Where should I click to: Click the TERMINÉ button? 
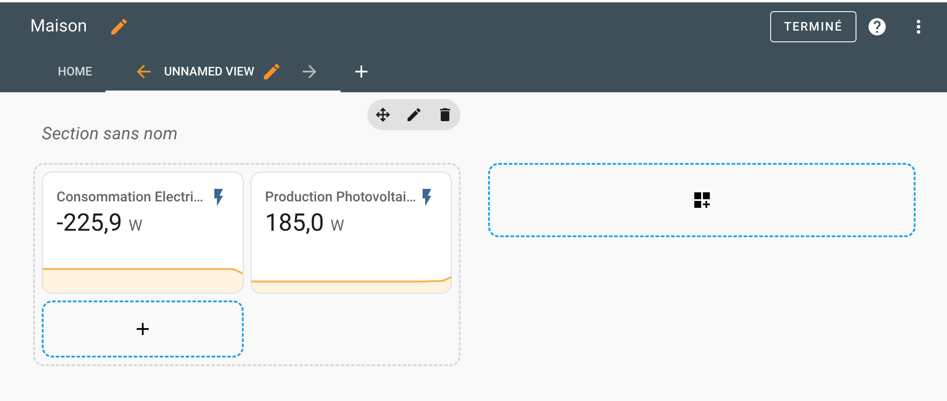(813, 27)
